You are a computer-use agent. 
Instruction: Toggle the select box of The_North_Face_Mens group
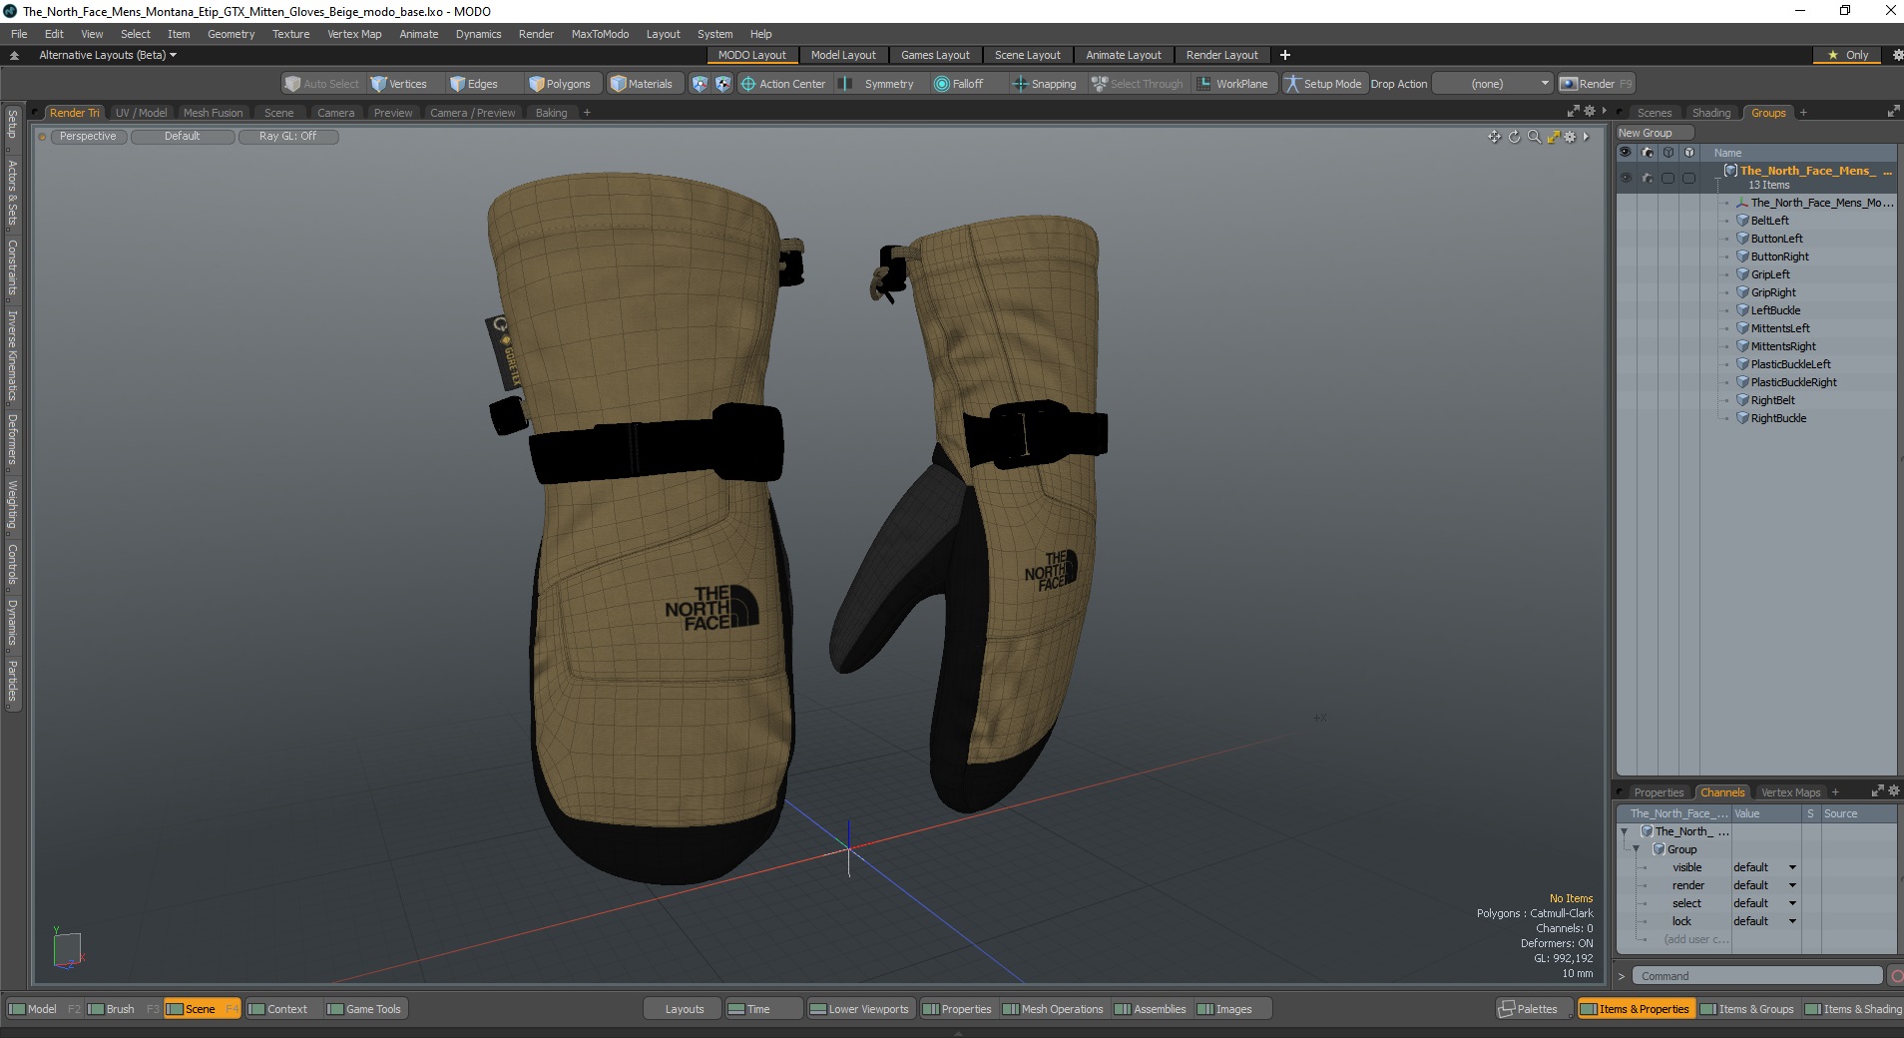1667,178
